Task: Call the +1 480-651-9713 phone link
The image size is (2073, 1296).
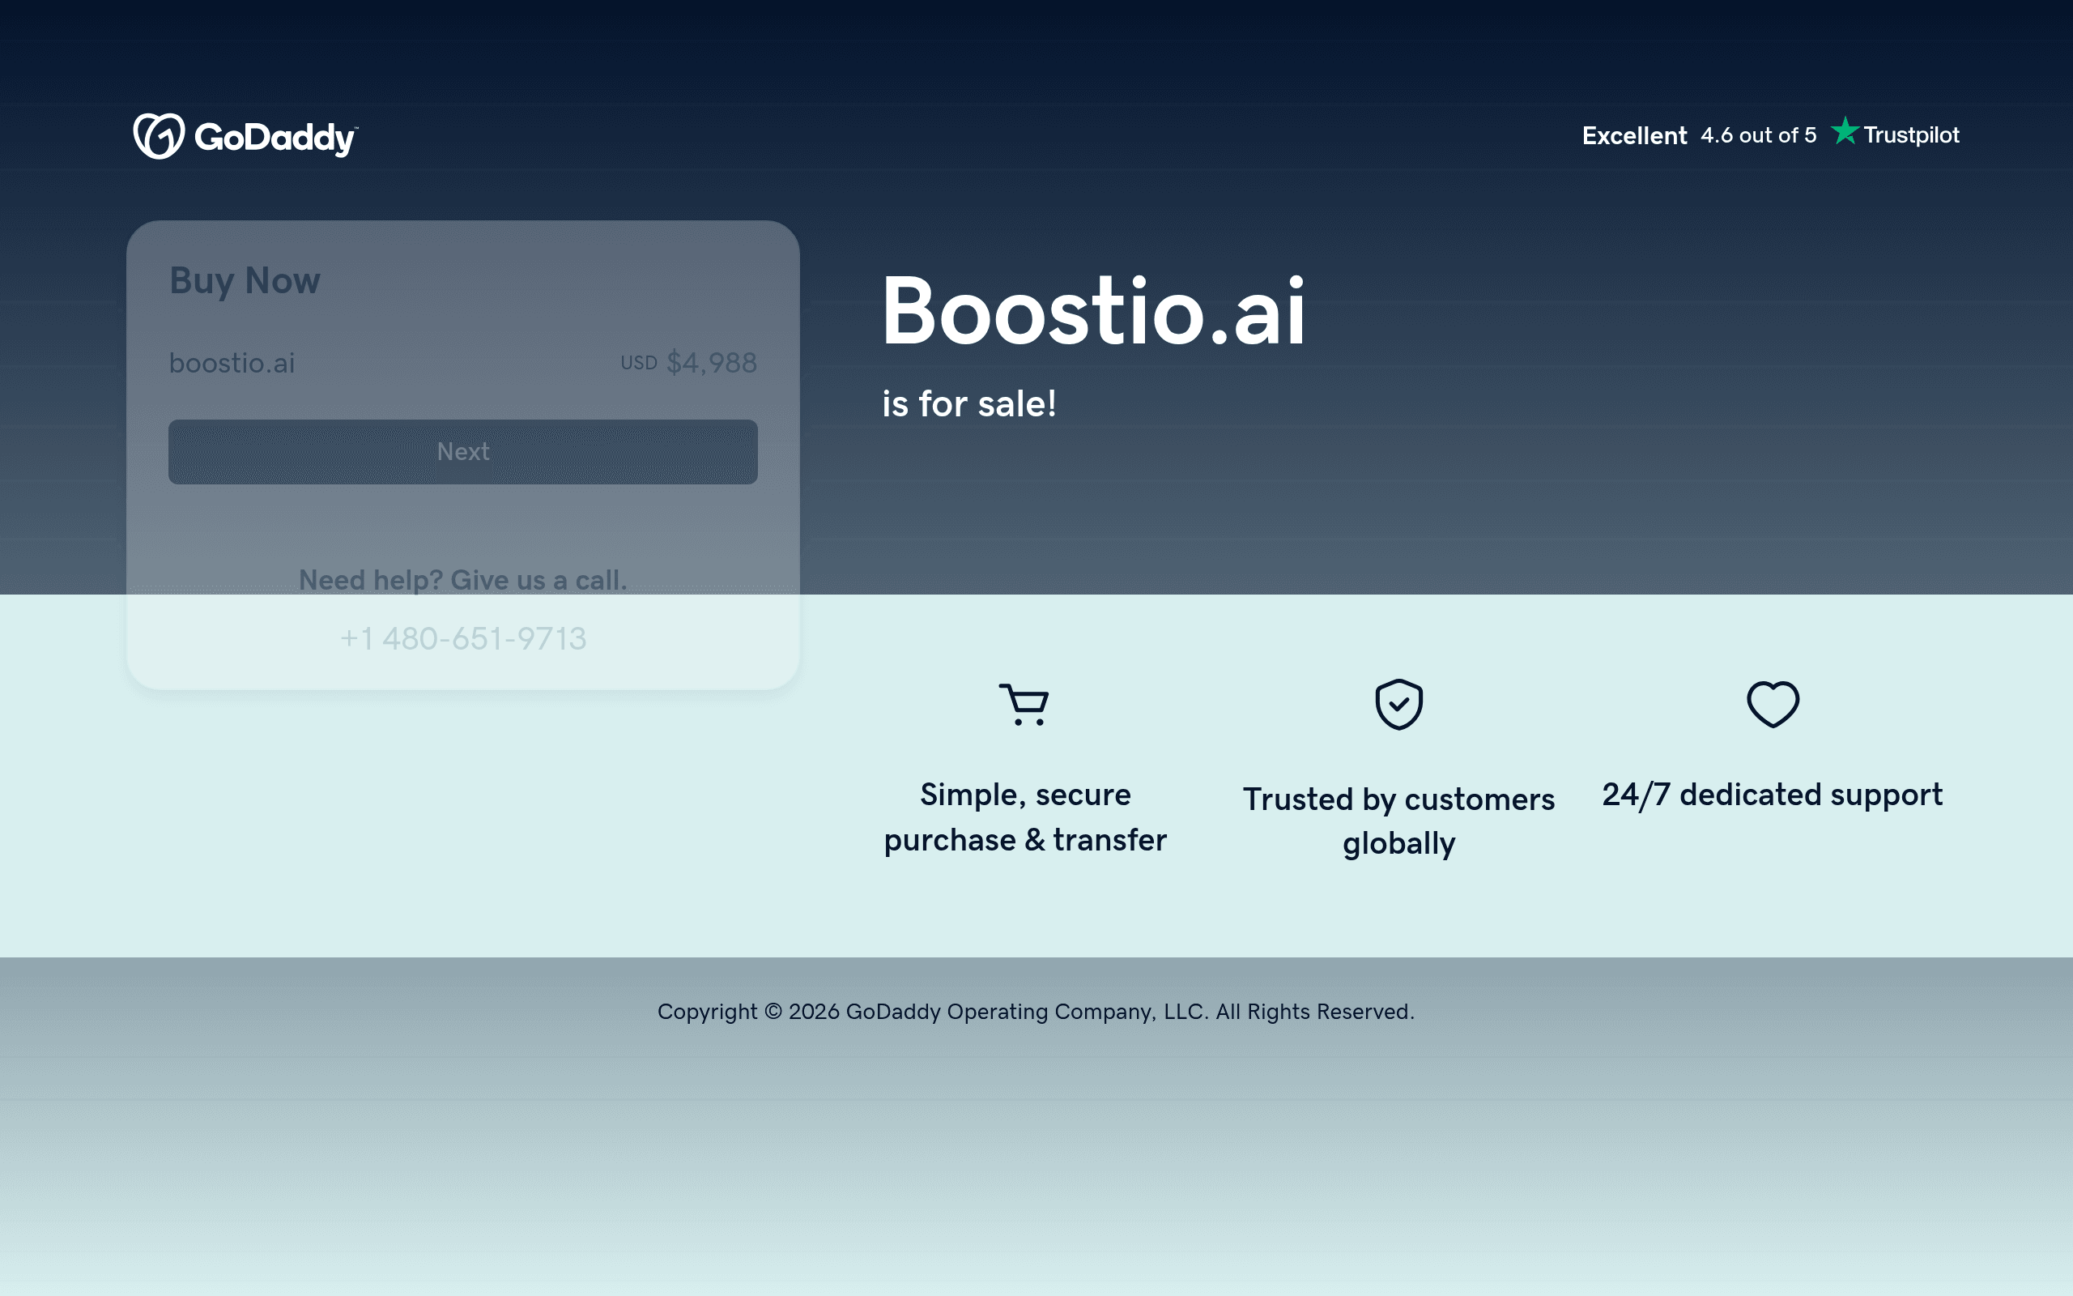Action: coord(462,638)
